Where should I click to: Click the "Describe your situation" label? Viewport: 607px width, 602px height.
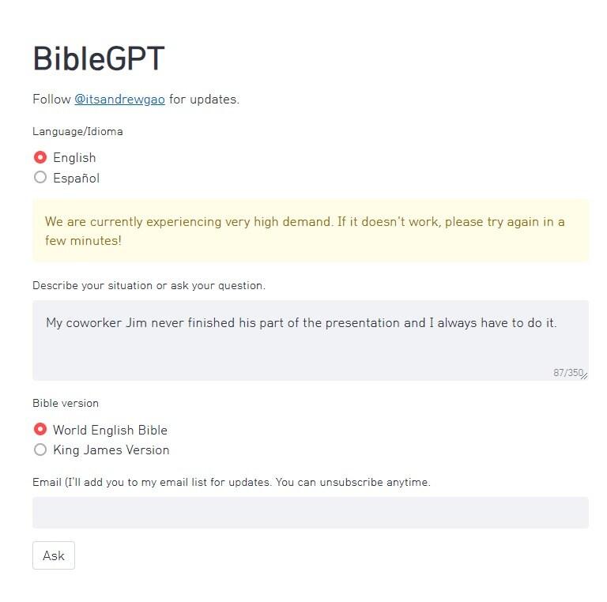click(149, 285)
